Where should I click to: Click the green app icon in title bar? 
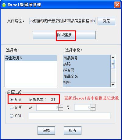click(x=4, y=5)
